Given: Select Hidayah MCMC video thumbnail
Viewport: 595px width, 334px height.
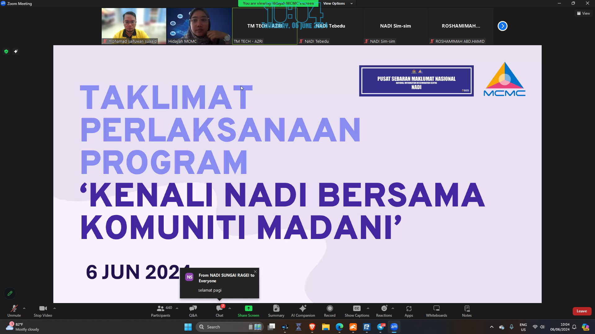Looking at the screenshot, I should (199, 26).
